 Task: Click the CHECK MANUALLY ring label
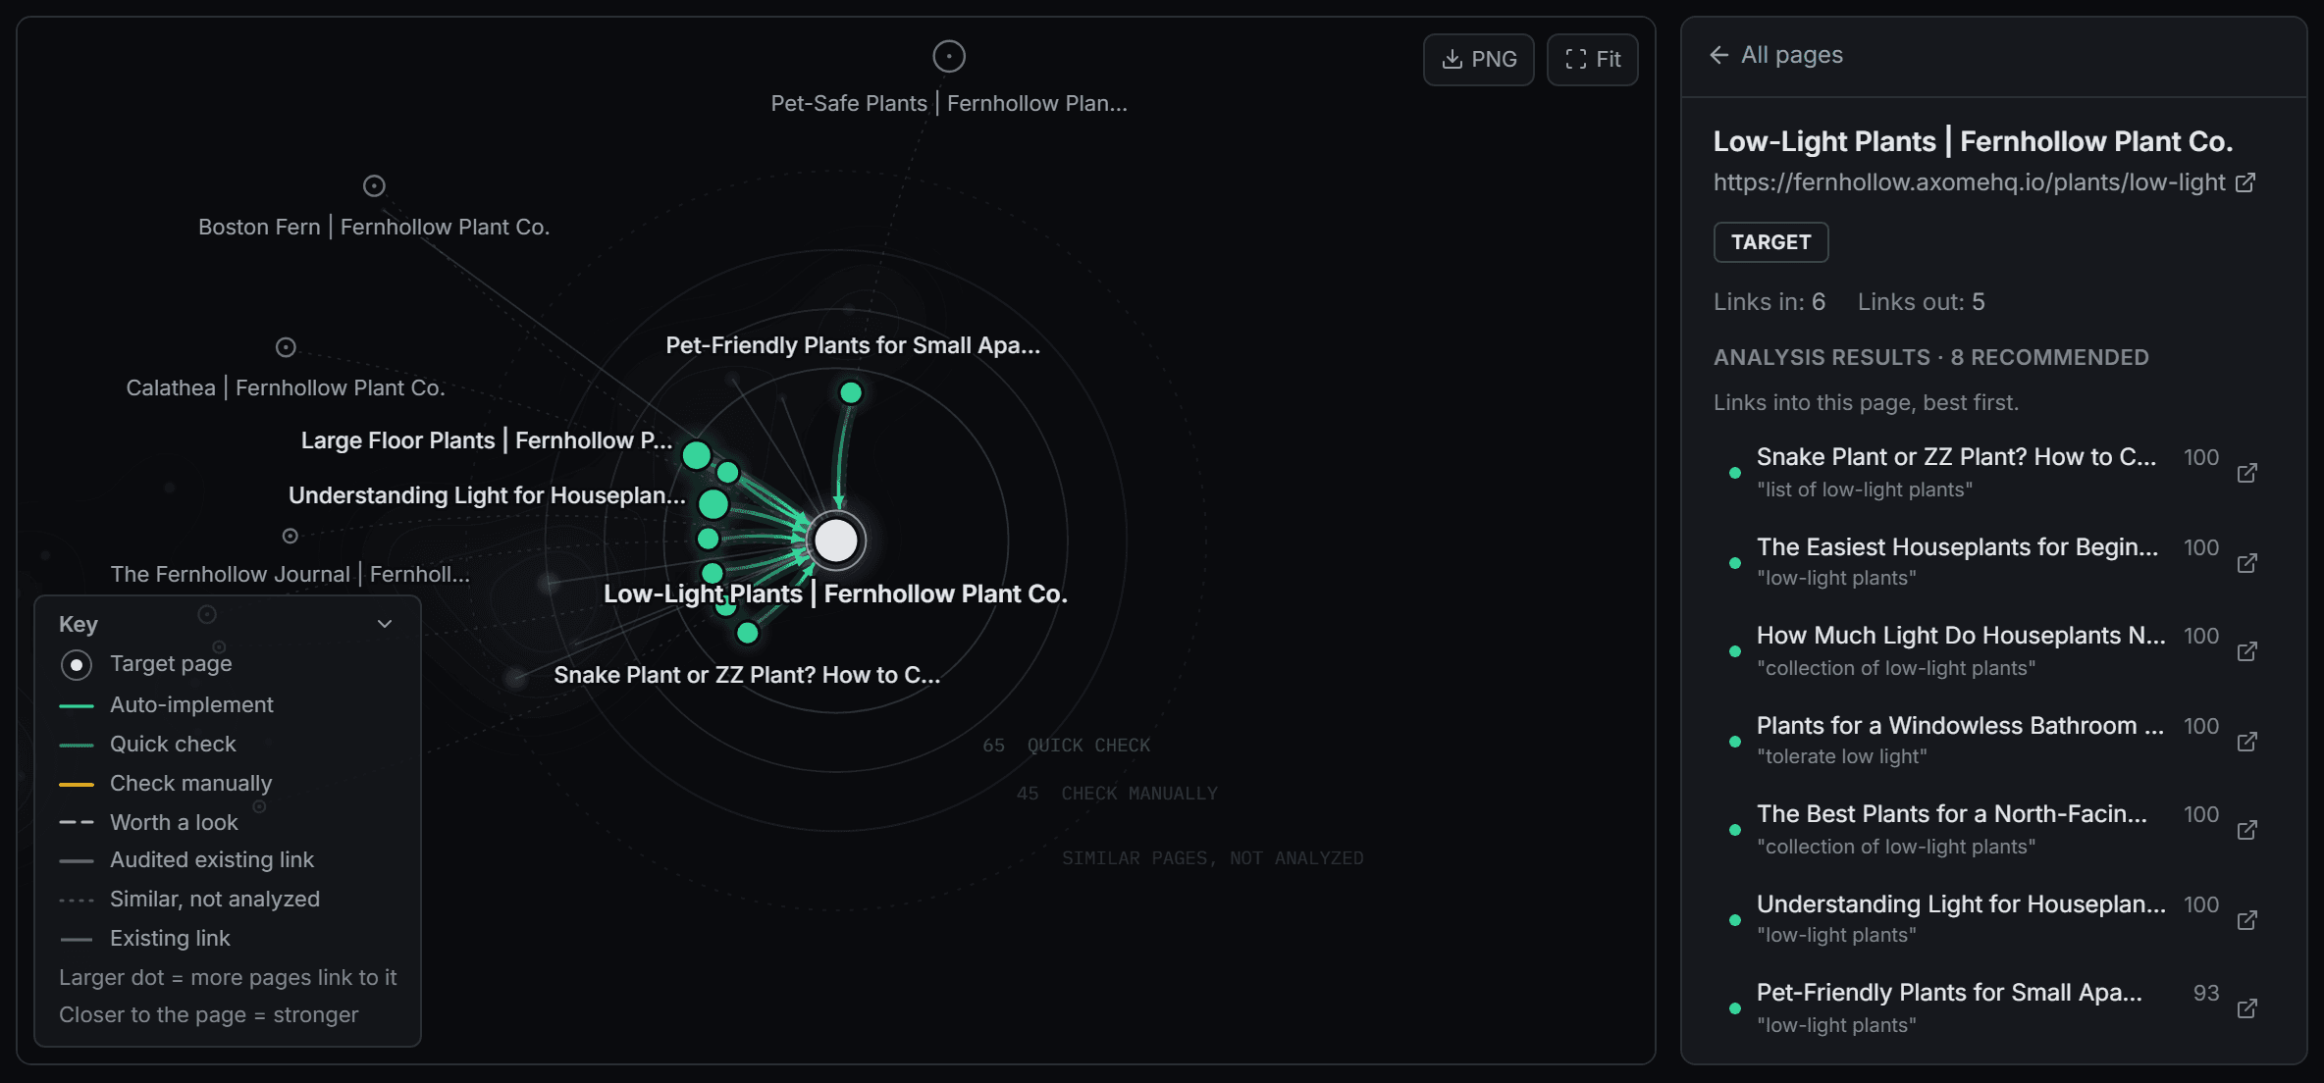[x=1139, y=794]
